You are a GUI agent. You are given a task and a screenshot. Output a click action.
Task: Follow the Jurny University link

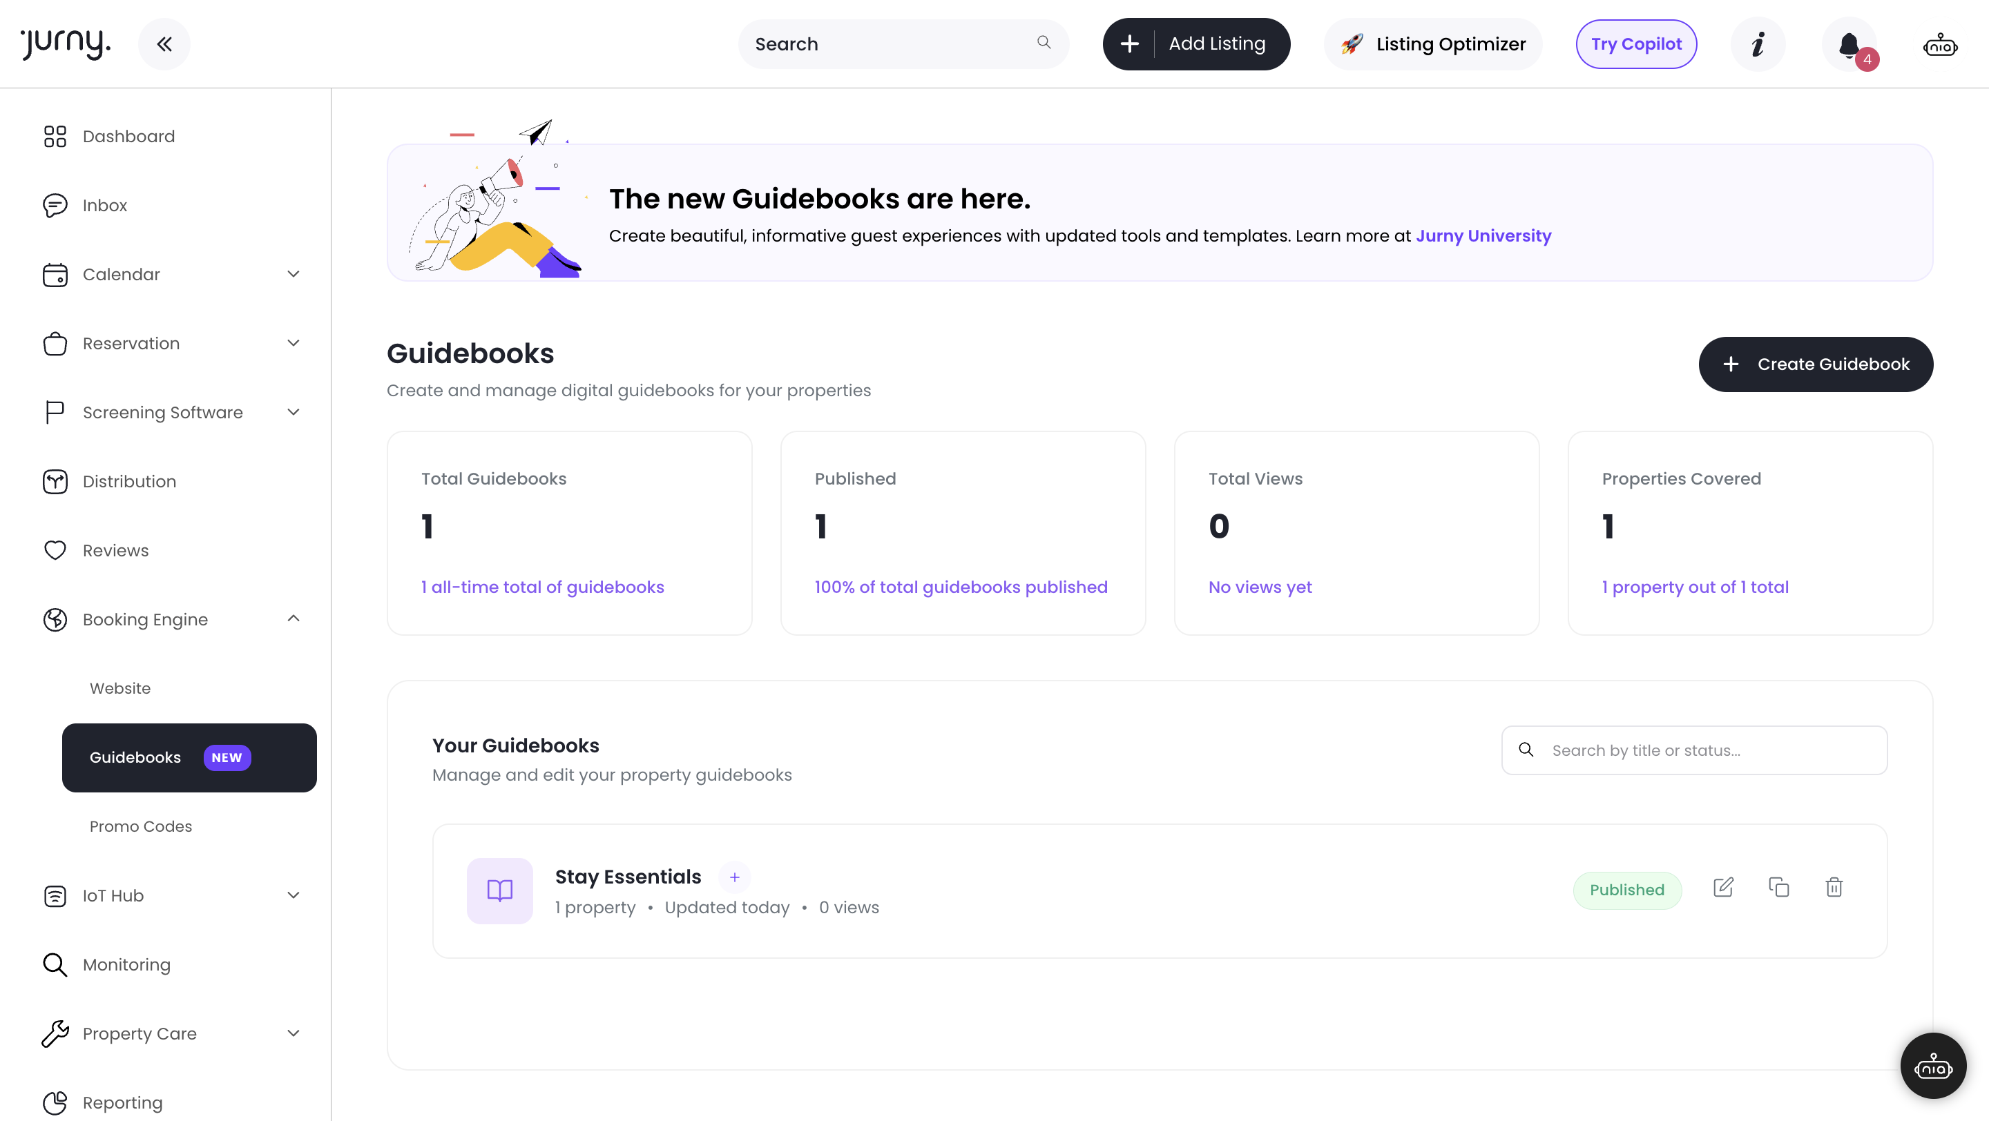point(1483,235)
